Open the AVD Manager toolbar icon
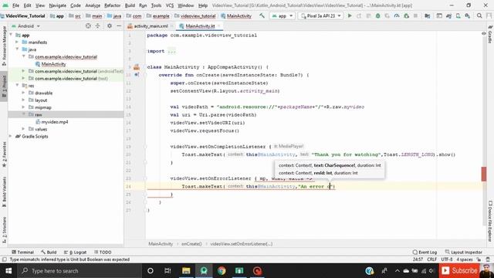 pos(458,15)
